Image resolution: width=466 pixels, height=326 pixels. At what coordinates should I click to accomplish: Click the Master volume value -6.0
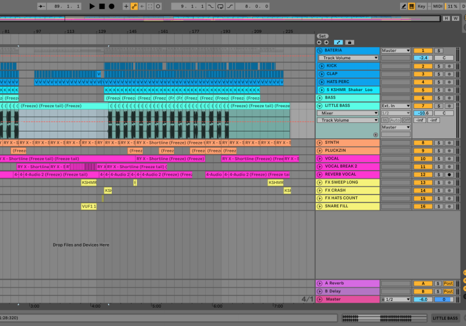tap(423, 300)
